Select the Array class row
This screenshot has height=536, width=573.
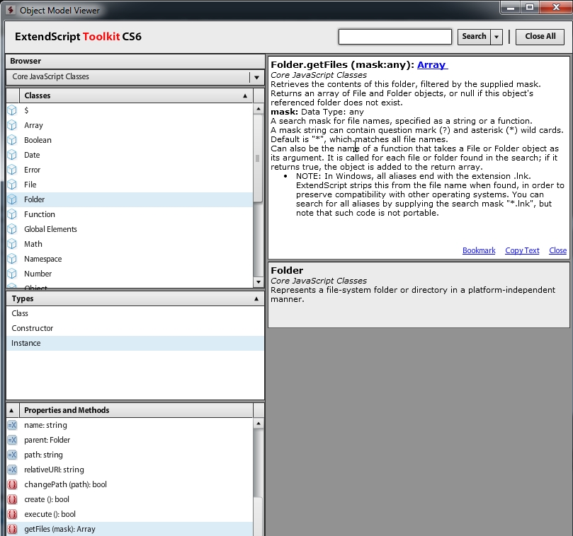tap(130, 125)
